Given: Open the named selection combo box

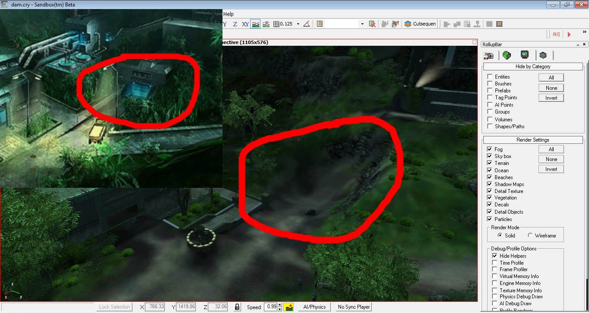Looking at the screenshot, I should [x=345, y=24].
